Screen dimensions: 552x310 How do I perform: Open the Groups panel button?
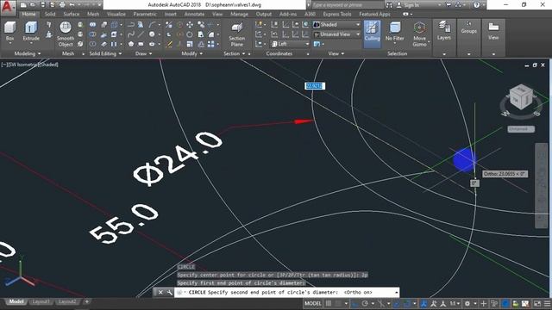pos(468,28)
